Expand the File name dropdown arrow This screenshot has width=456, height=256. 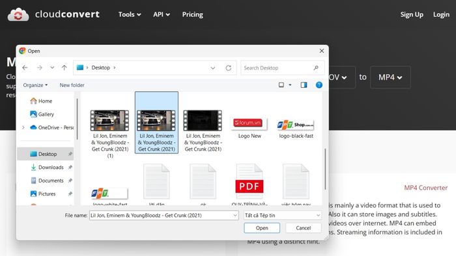coord(235,216)
